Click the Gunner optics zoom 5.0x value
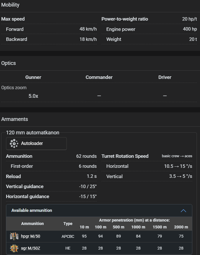Image resolution: width=200 pixels, height=255 pixels. point(33,96)
